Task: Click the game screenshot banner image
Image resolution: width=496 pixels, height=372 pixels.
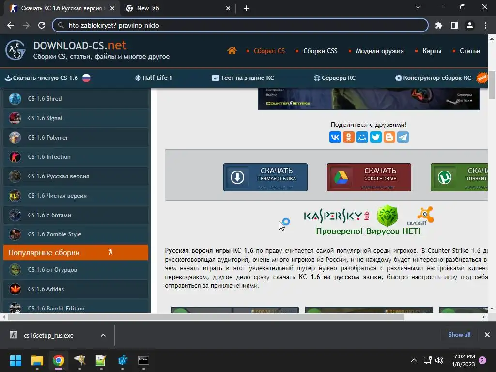Action: 369,99
